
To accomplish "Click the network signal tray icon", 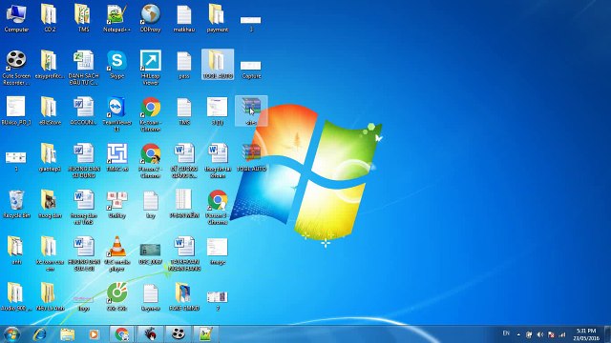I will tap(562, 334).
